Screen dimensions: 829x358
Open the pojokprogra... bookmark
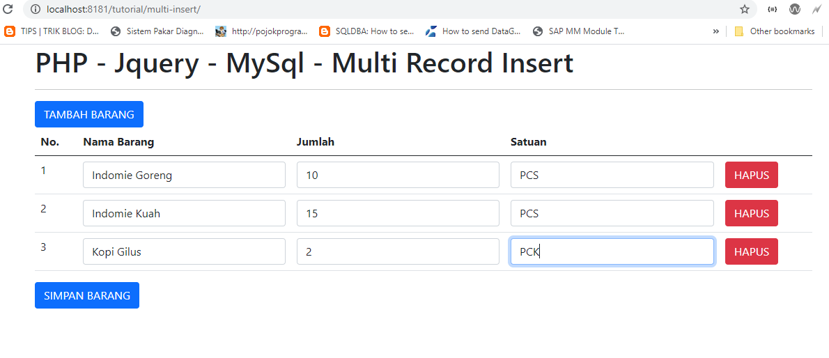tap(261, 31)
